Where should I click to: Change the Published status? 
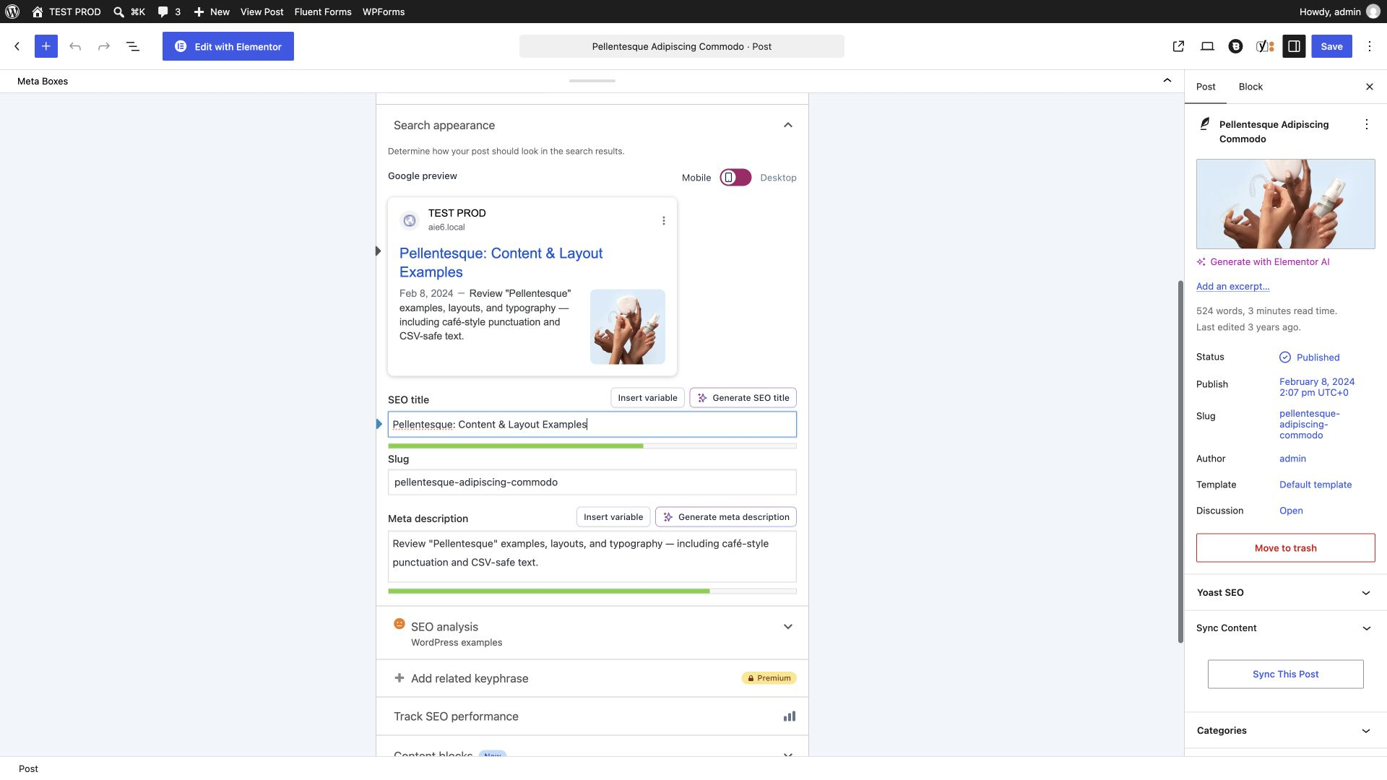pos(1309,357)
